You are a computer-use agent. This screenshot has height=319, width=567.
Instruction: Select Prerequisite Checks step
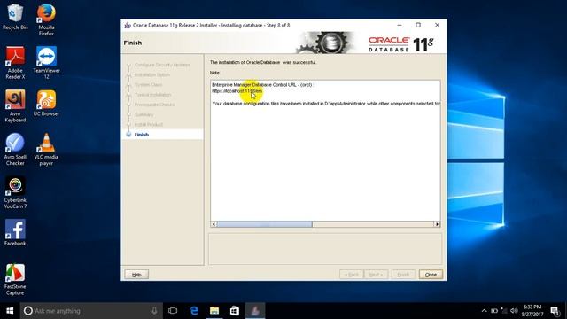(154, 105)
